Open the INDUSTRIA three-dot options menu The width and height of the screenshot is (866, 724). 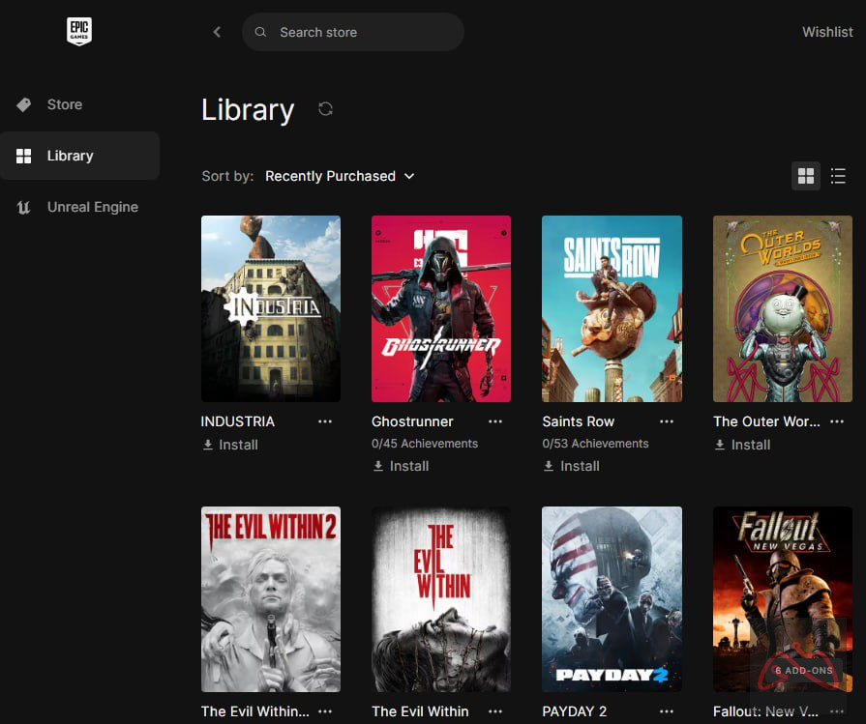pyautogui.click(x=325, y=421)
